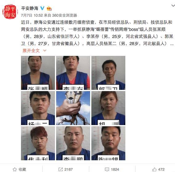The width and height of the screenshot is (175, 172).
Task: Click the 7月7日 10:52 timestamp link
Action: click(32, 15)
